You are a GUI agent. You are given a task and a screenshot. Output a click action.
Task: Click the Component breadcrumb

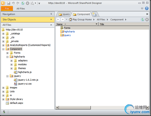tap(117, 20)
